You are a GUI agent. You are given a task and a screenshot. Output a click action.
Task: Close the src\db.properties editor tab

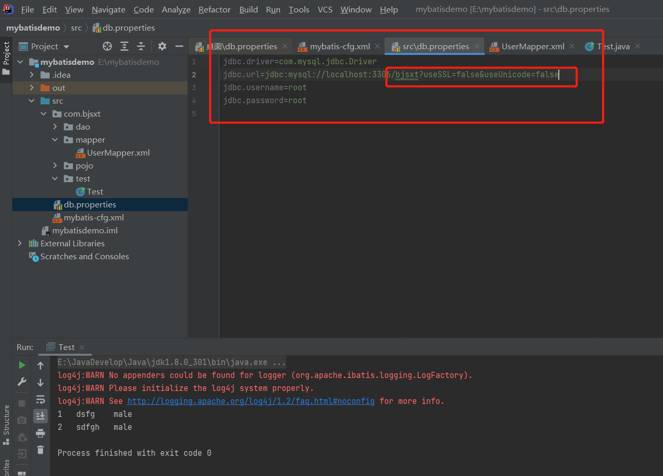477,46
